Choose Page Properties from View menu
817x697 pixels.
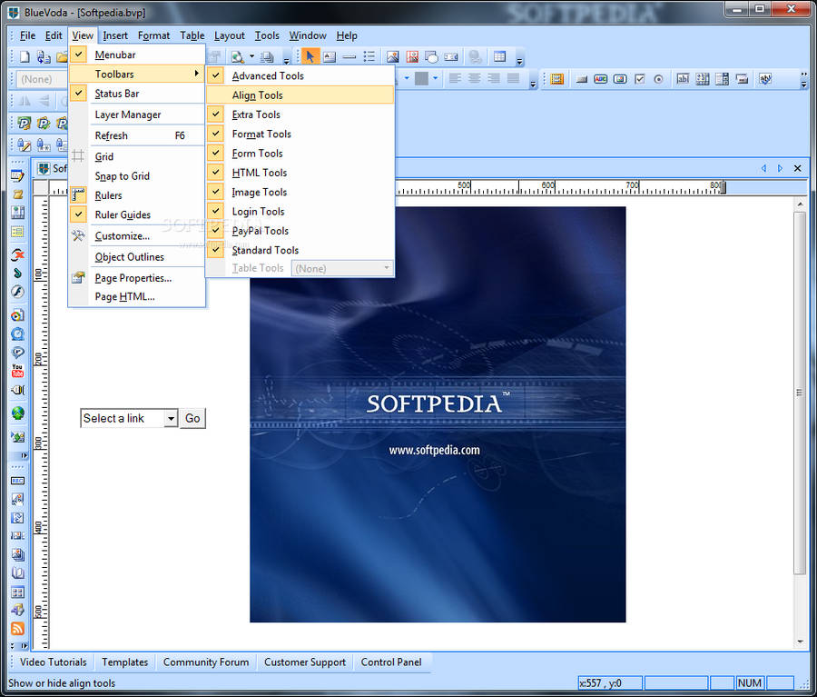click(133, 278)
